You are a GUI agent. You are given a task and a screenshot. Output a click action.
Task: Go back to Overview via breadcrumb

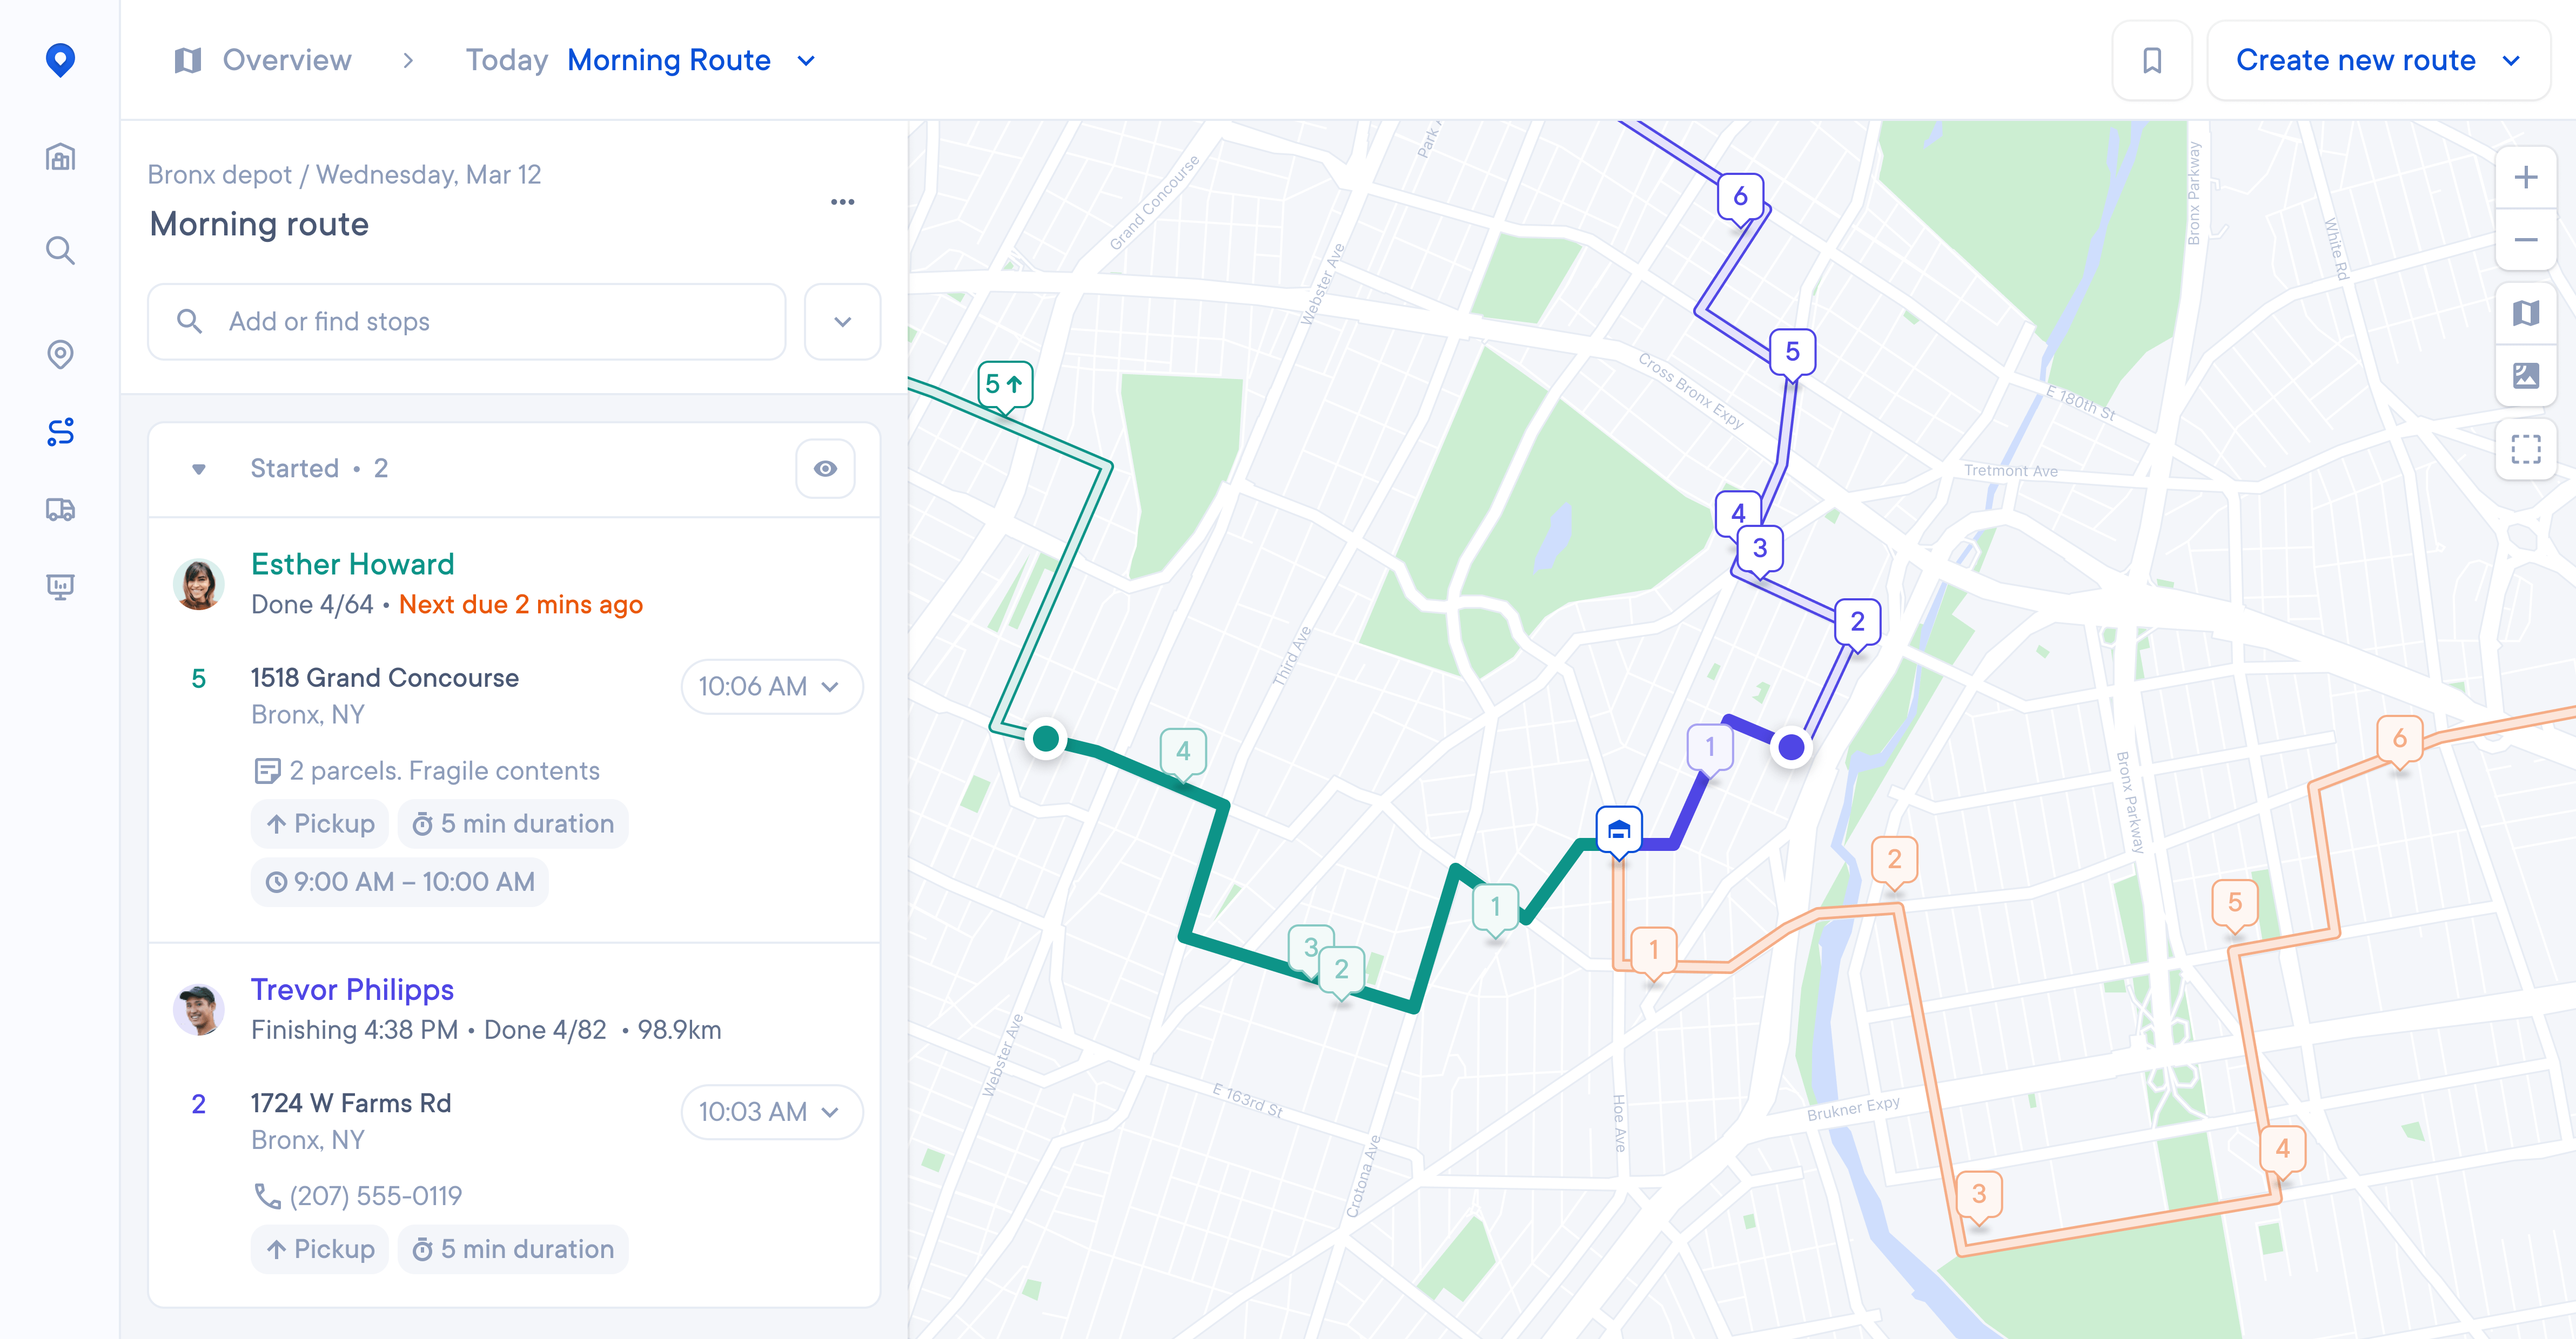click(x=286, y=60)
